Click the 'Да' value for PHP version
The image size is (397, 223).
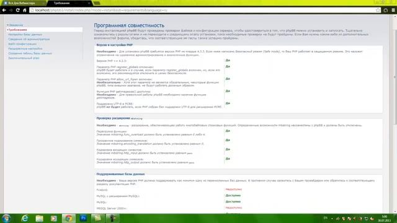(228, 61)
